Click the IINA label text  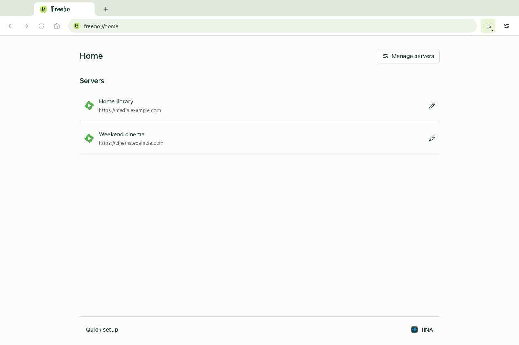[427, 330]
